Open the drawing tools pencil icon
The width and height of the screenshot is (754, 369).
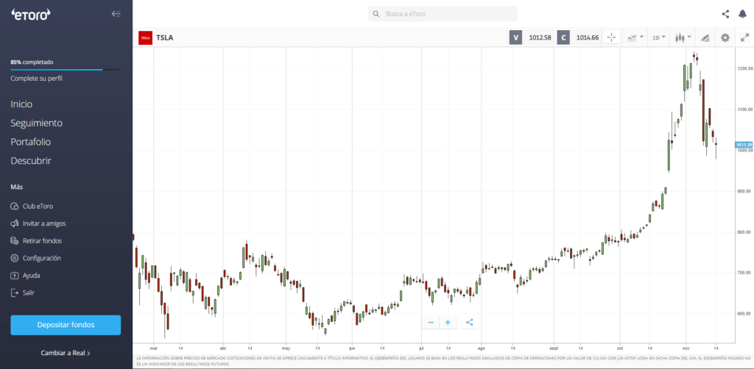coord(705,37)
